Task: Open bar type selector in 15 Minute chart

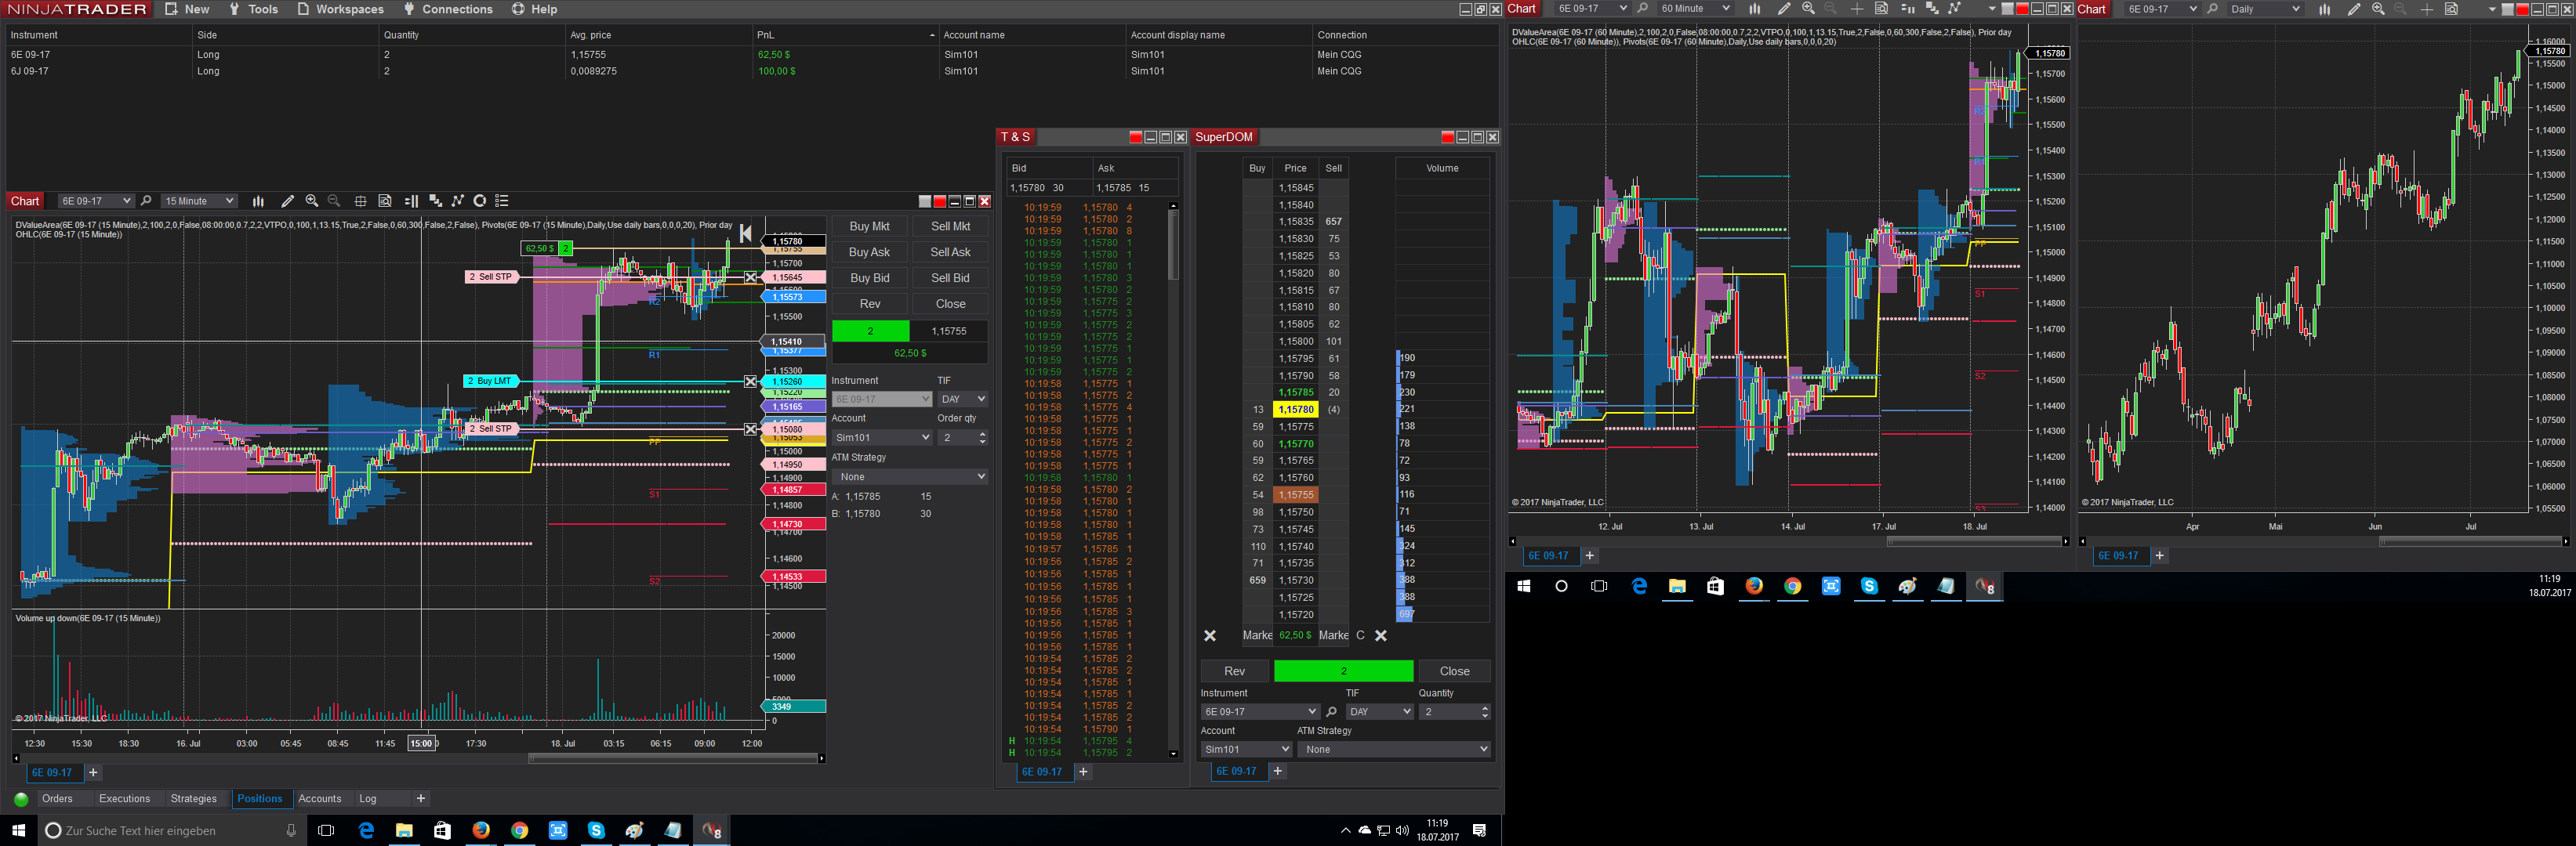Action: click(258, 201)
